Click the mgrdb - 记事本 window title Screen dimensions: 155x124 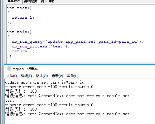[x=25, y=69]
